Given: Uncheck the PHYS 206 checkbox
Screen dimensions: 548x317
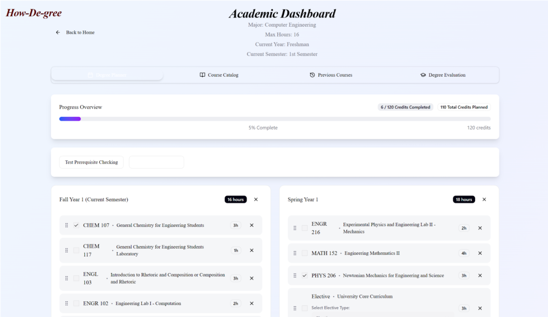Looking at the screenshot, I should [x=305, y=275].
